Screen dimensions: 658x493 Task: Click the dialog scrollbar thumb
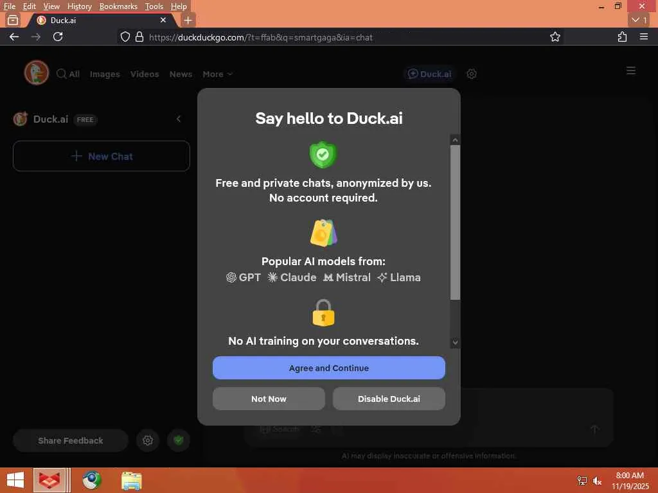(455, 222)
